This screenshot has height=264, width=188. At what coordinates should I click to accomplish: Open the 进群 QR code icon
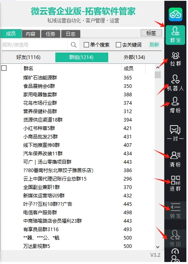point(175,183)
